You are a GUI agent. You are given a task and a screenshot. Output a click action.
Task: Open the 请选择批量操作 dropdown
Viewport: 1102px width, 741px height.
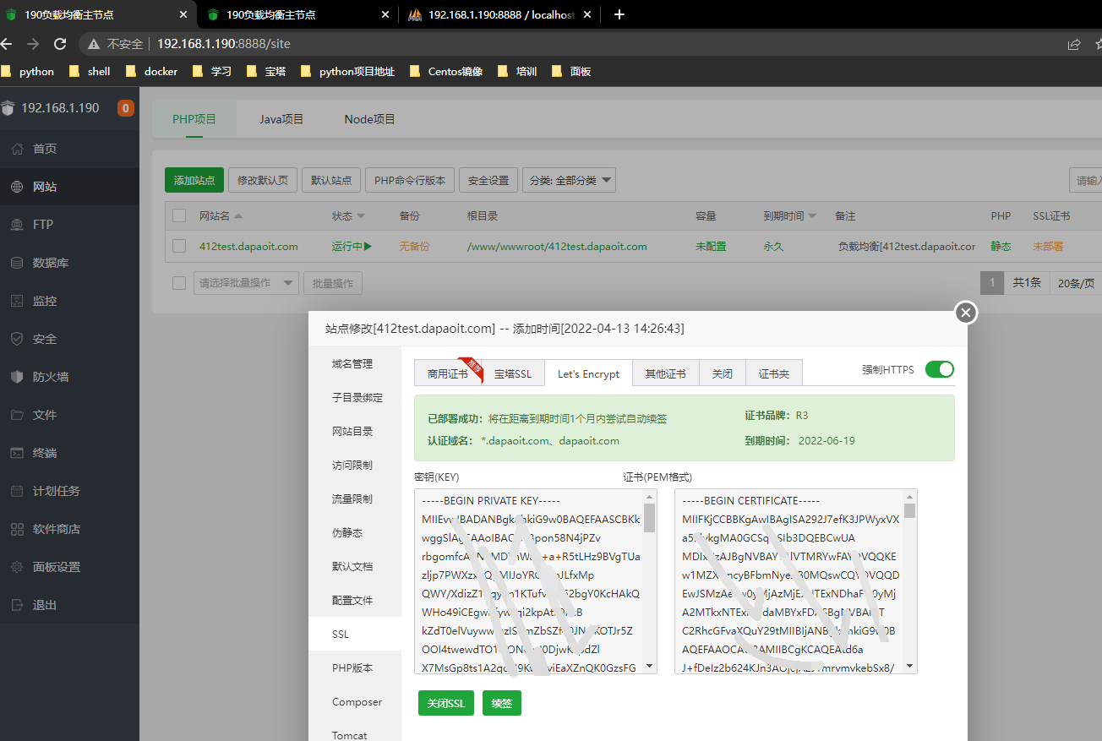tap(246, 283)
